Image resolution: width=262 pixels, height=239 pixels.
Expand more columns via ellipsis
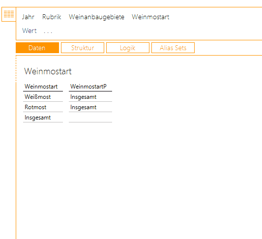point(48,31)
